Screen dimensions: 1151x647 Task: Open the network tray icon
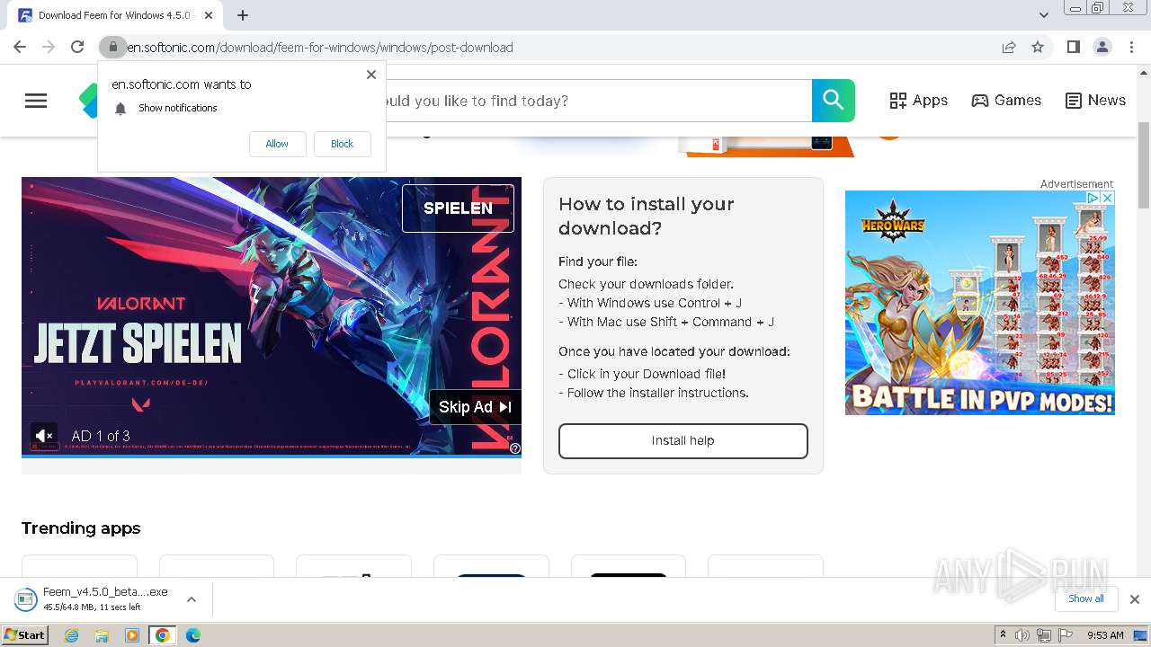pos(1044,635)
